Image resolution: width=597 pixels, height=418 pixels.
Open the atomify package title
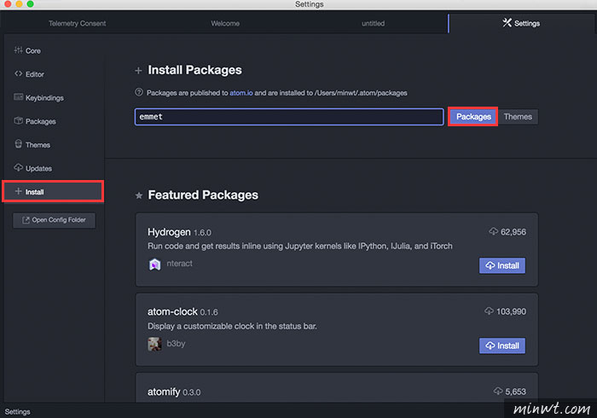(164, 392)
